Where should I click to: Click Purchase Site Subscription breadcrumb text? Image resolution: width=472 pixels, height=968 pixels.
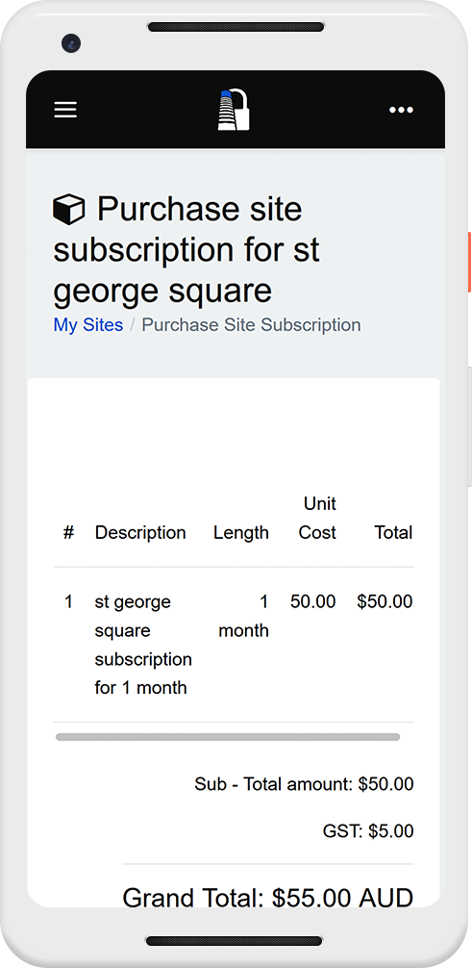tap(251, 324)
